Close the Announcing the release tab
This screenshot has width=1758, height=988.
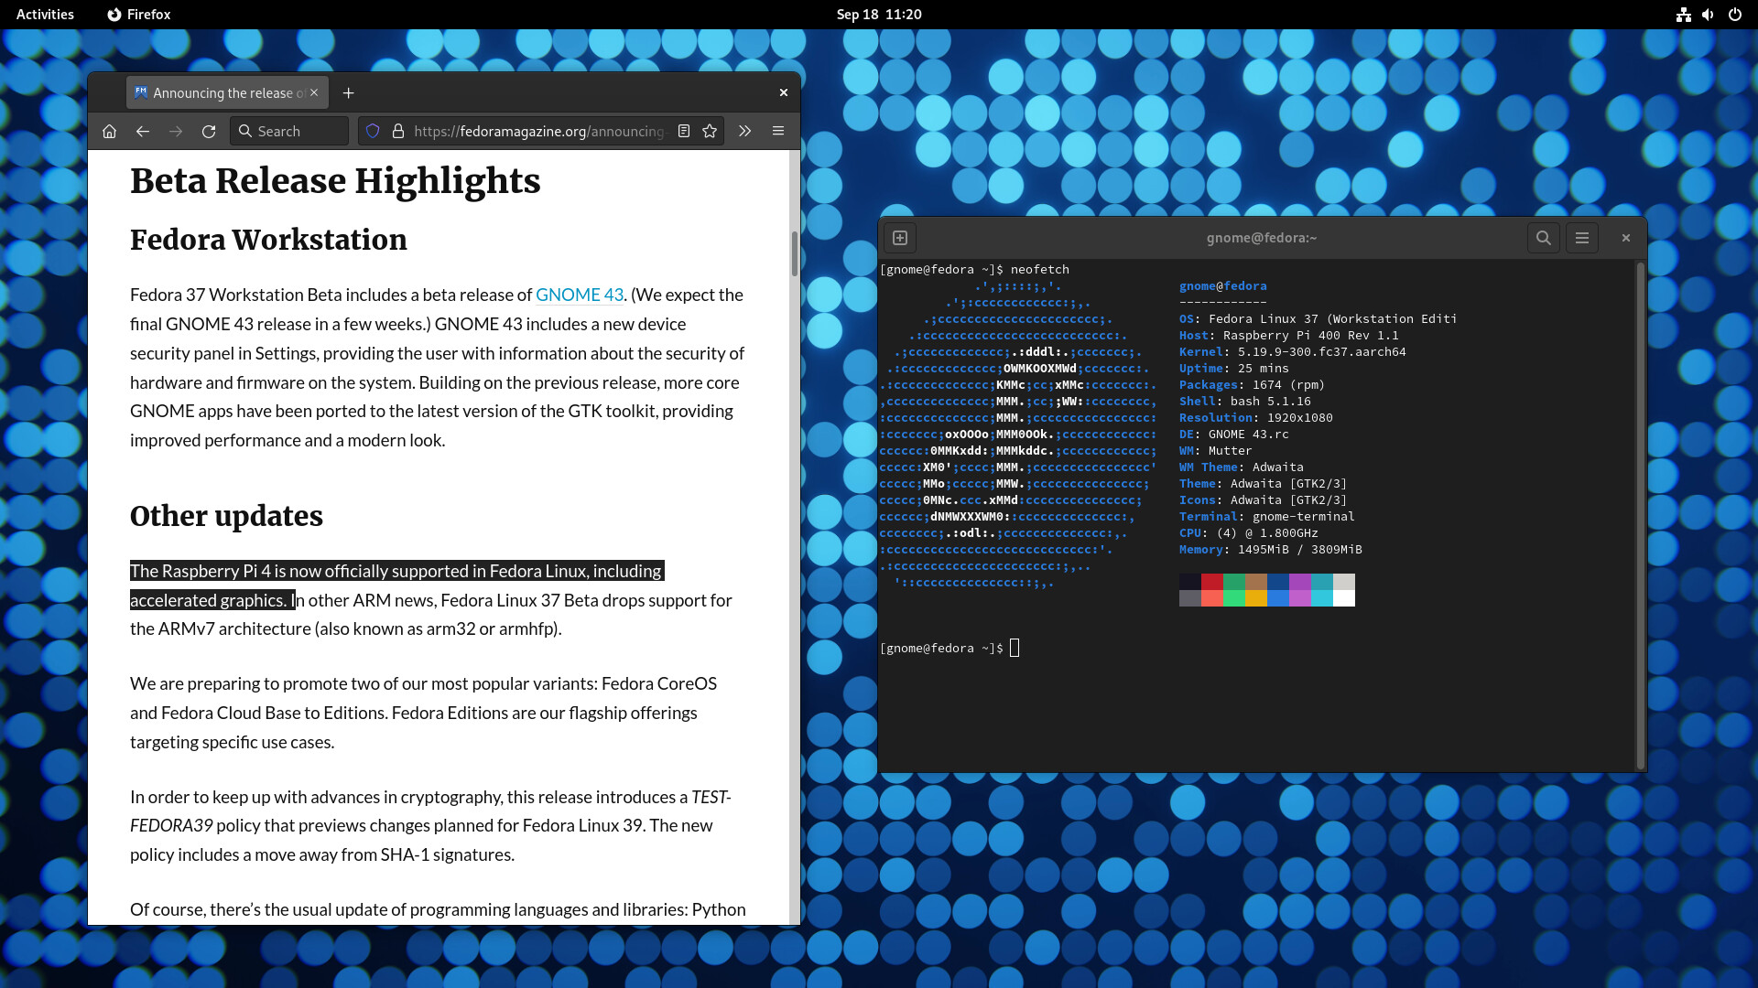point(314,92)
